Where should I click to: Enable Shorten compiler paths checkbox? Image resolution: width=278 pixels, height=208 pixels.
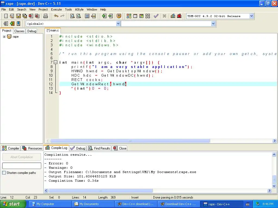tap(4, 173)
